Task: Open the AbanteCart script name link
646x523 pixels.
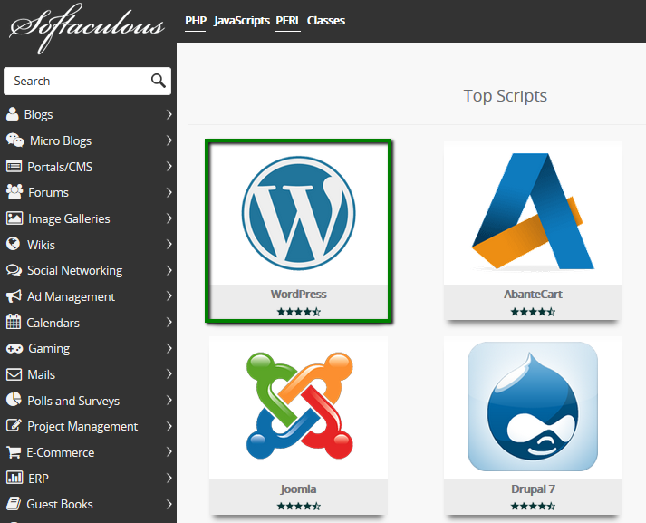Action: pyautogui.click(x=533, y=295)
